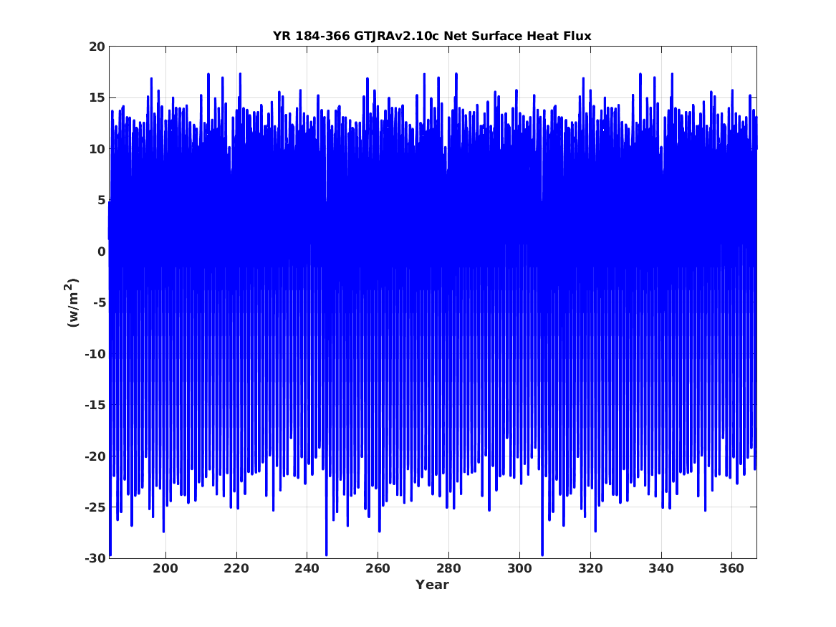Click the x-axis tick label '240'
Image resolution: width=836 pixels, height=627 pixels.
point(307,568)
